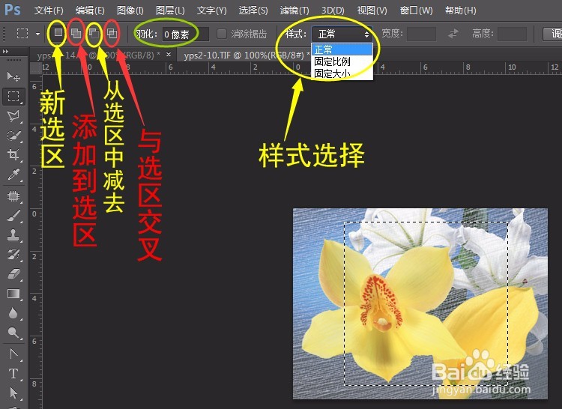Select the Gradient tool
Screen dimensions: 562x409
(13, 294)
